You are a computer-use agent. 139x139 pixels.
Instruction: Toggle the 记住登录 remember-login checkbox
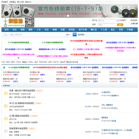(118, 20)
